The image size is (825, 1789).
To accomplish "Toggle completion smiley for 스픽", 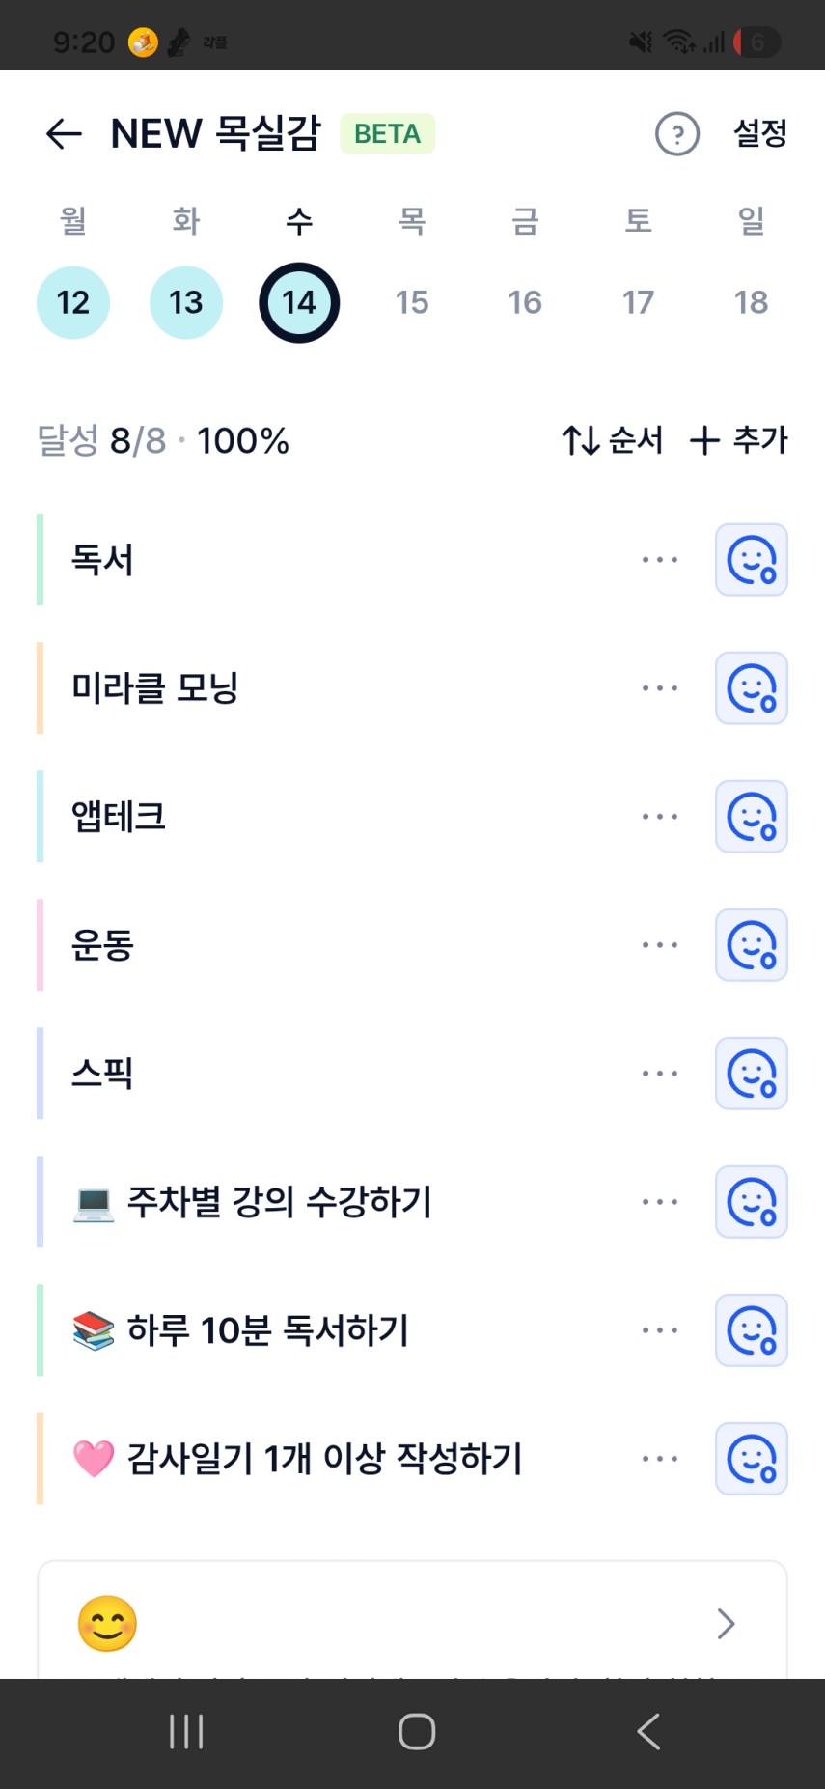I will click(x=751, y=1074).
